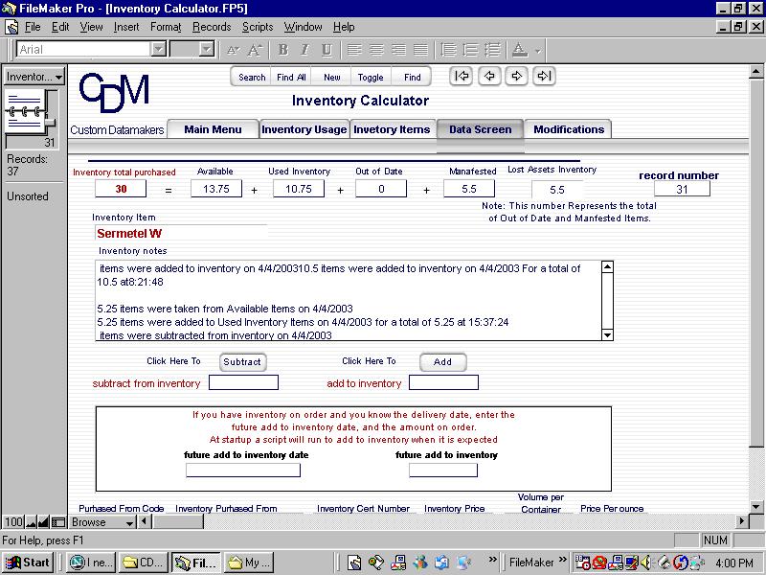Open the Help menu
Screen dimensions: 766x575
[344, 27]
